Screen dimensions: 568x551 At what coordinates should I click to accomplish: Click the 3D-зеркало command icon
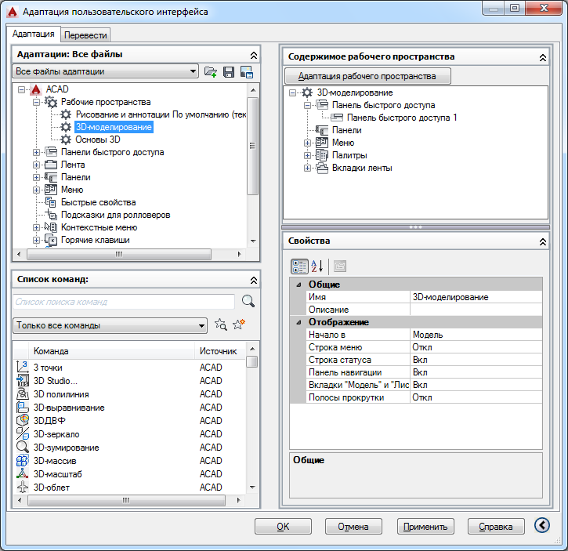click(x=23, y=433)
